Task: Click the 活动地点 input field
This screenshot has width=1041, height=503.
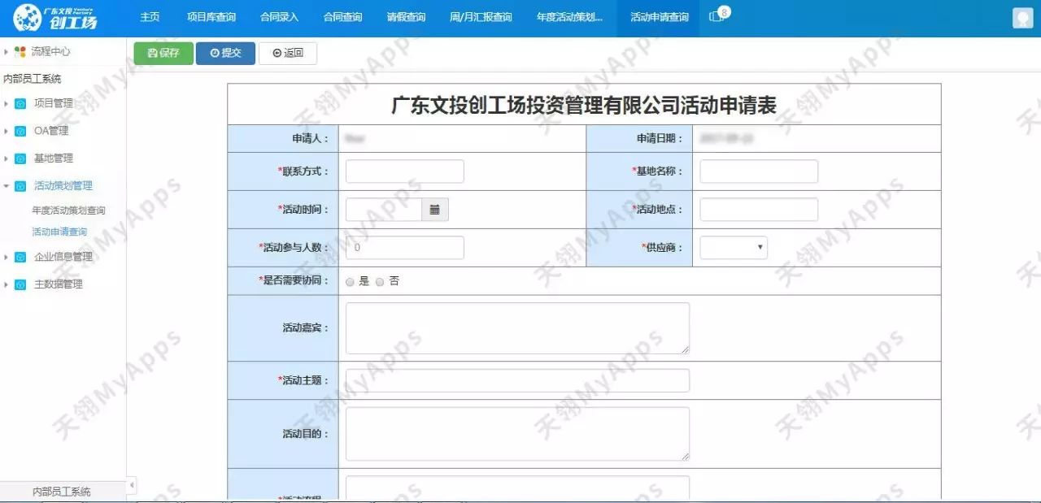Action: 759,210
